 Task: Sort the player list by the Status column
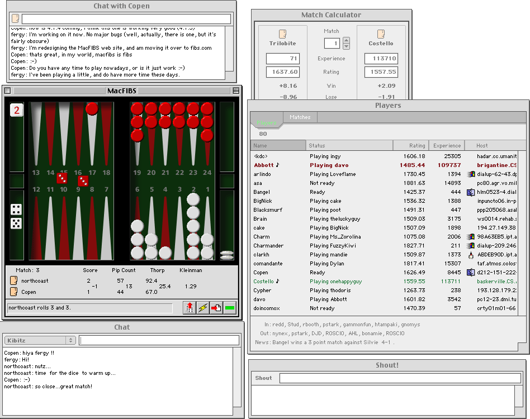[x=349, y=145]
